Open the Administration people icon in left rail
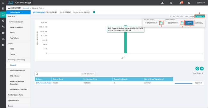 (3, 39)
